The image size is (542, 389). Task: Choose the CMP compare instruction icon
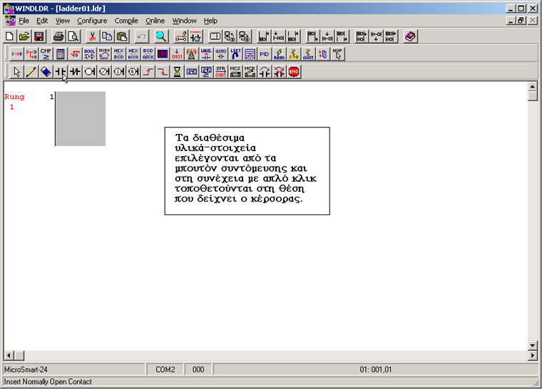(x=46, y=53)
